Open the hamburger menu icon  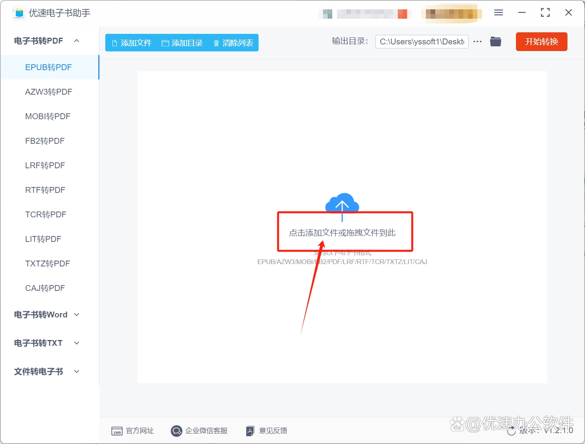click(x=498, y=13)
